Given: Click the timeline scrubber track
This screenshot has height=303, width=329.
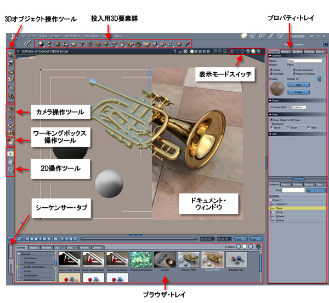Looking at the screenshot, I should 139,239.
